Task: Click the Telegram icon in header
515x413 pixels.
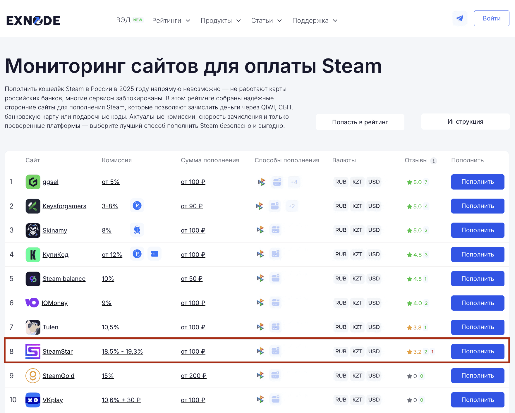Action: tap(459, 18)
